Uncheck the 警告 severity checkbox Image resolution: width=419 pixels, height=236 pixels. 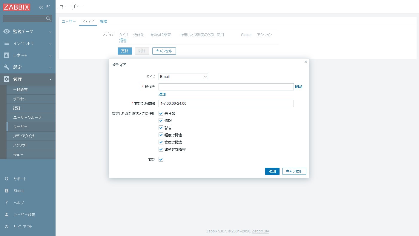point(161,128)
